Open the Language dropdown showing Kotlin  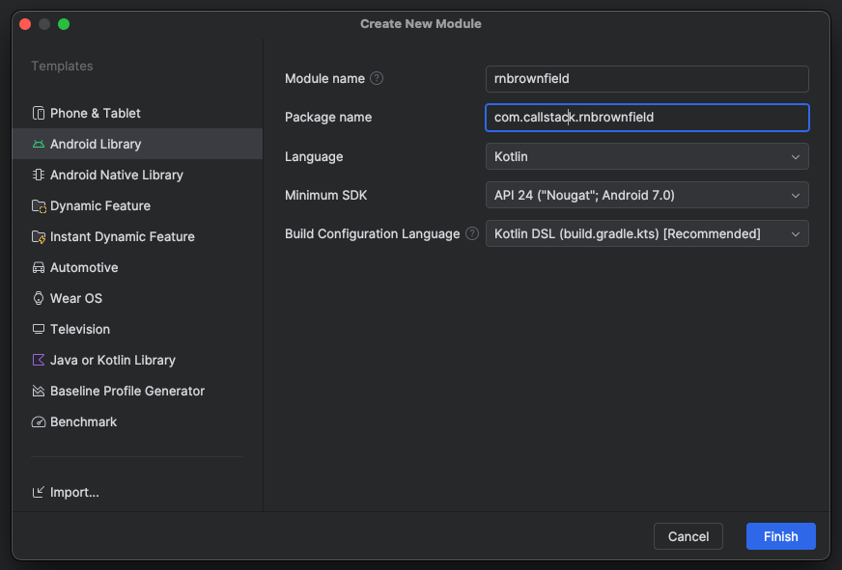(646, 156)
